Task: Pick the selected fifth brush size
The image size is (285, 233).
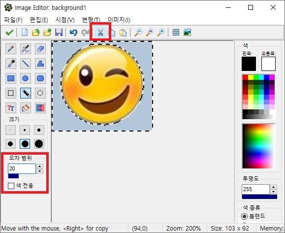Action: [x=25, y=144]
